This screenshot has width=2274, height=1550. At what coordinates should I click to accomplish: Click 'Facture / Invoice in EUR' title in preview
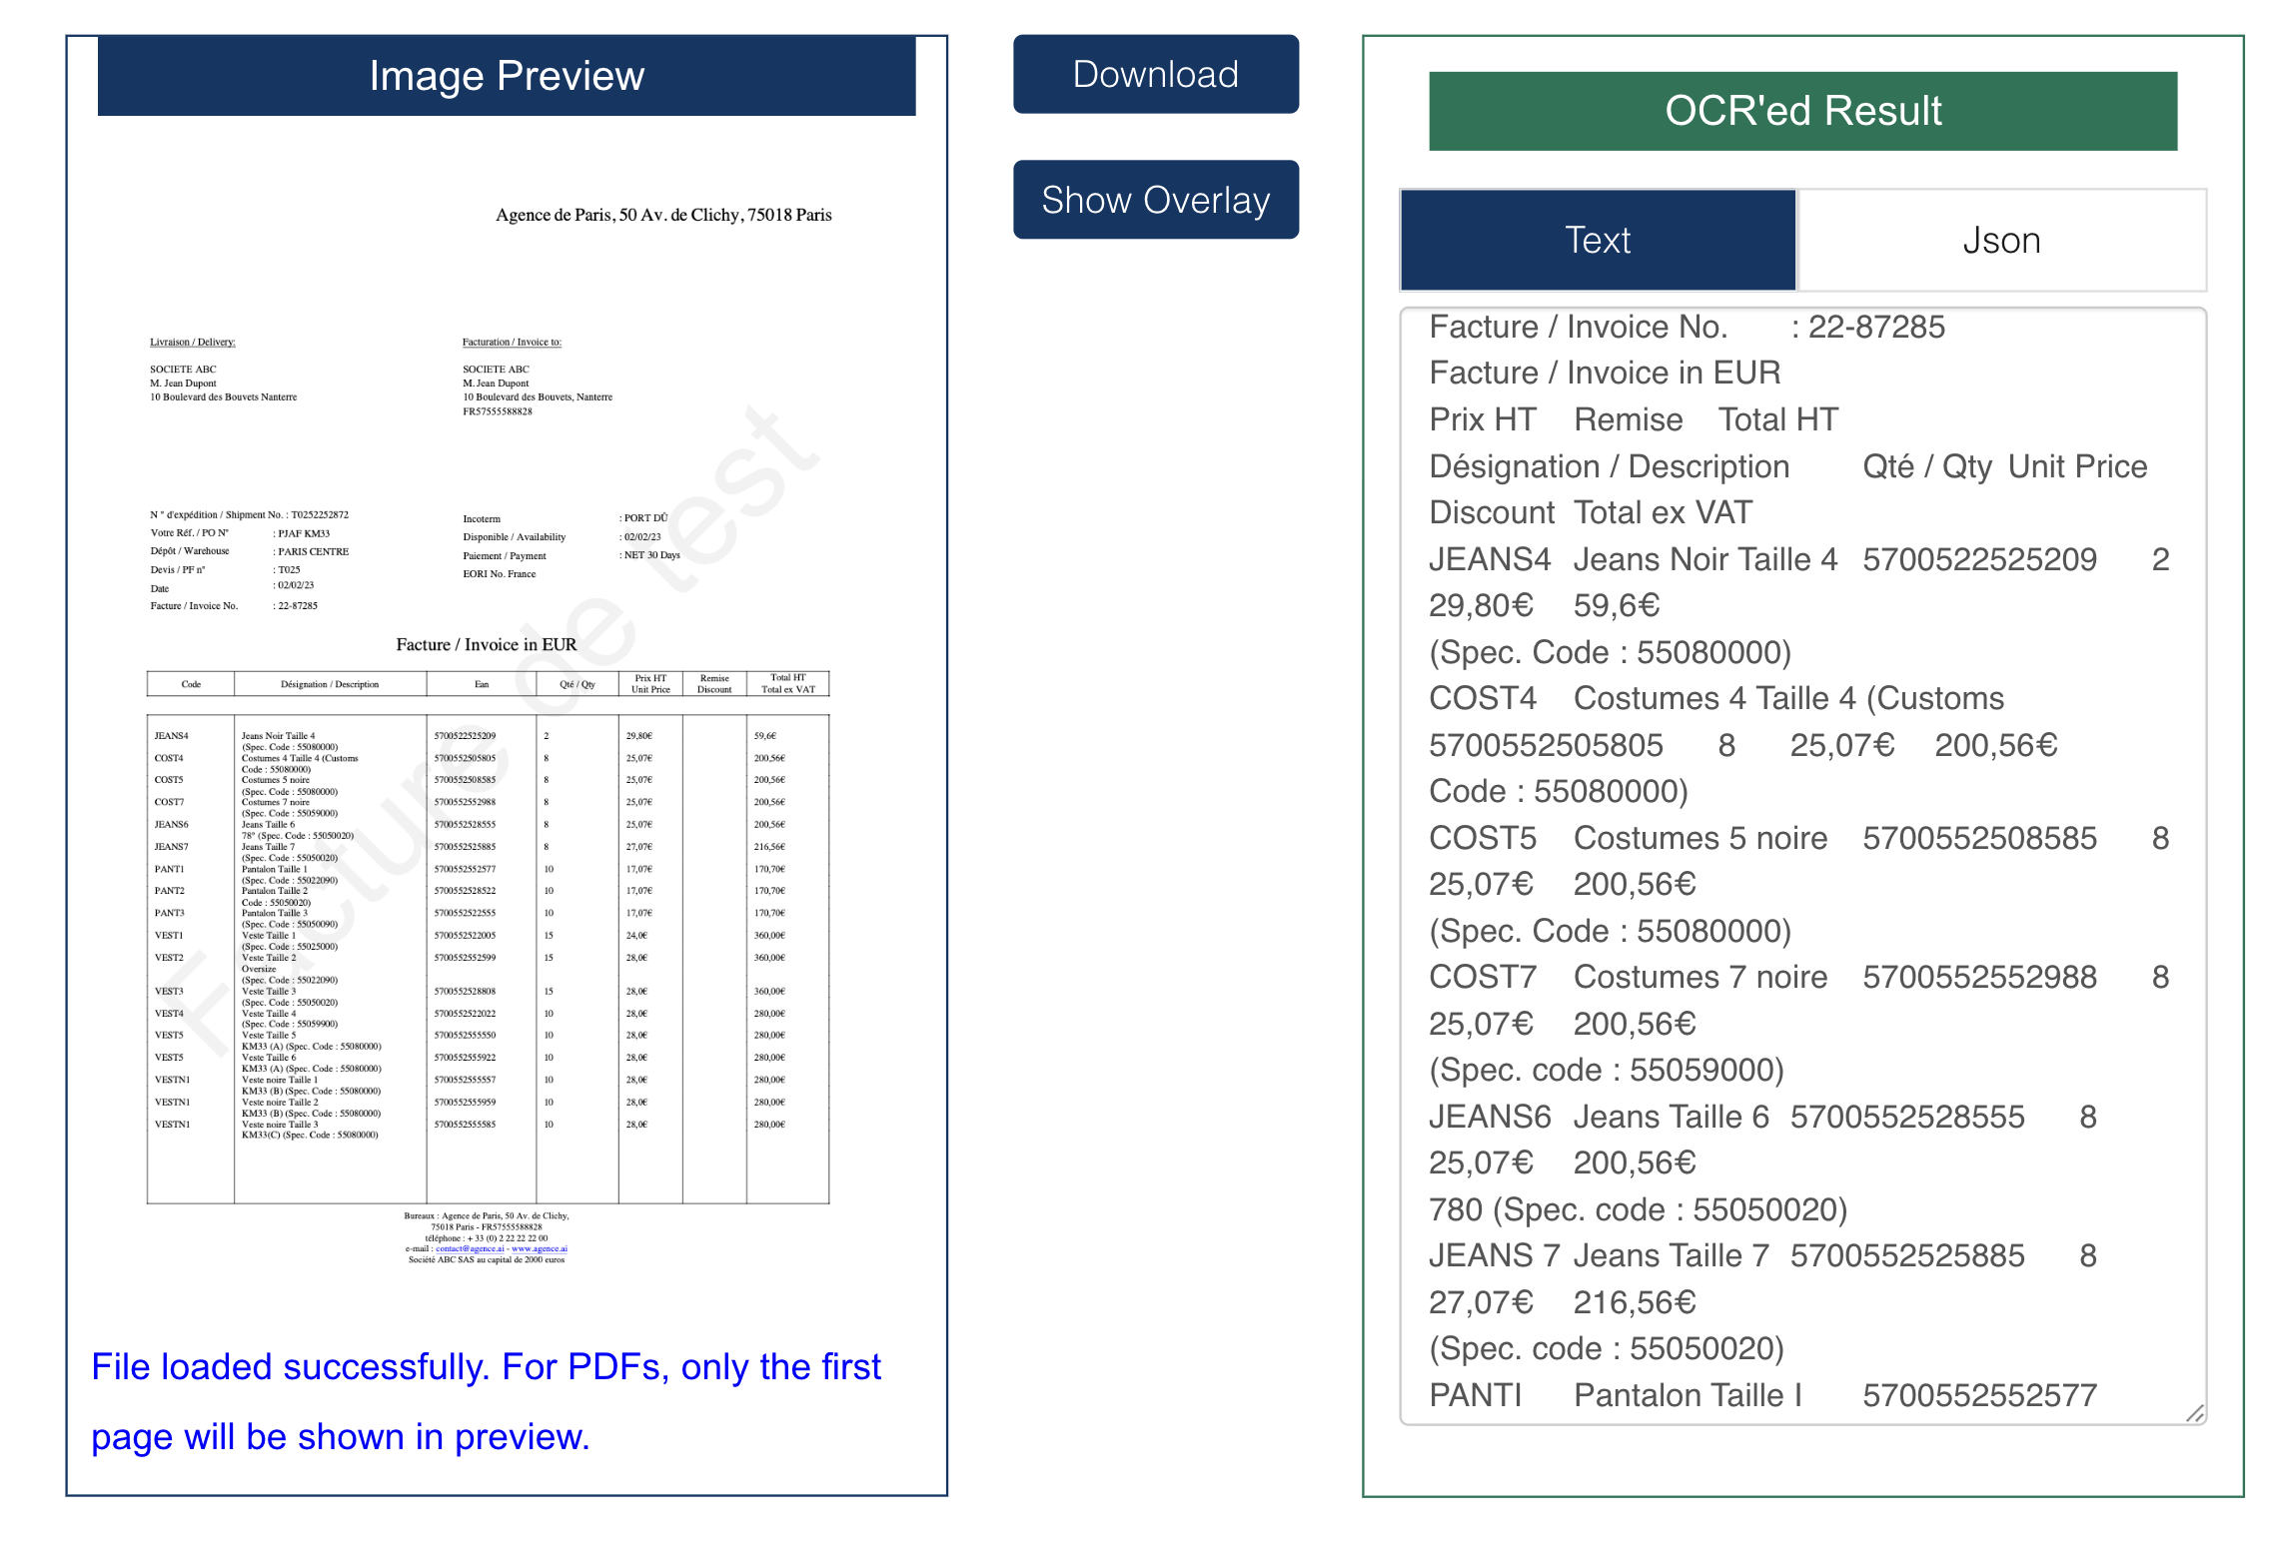pos(487,644)
